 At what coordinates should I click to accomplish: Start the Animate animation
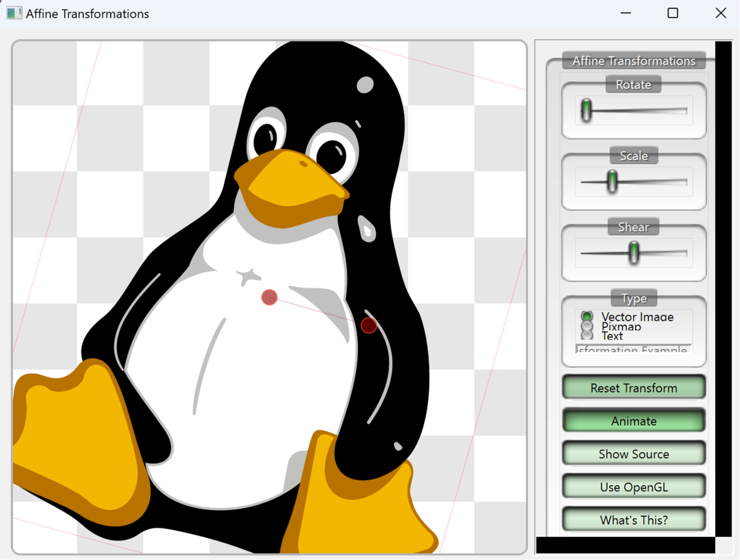(x=634, y=421)
